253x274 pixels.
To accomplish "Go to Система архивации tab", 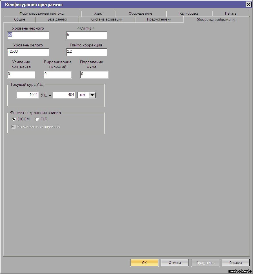I will [x=106, y=19].
